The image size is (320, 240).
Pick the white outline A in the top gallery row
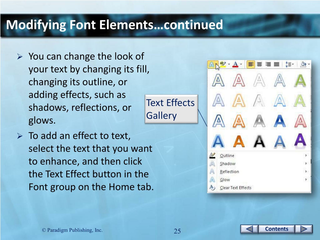click(x=259, y=80)
